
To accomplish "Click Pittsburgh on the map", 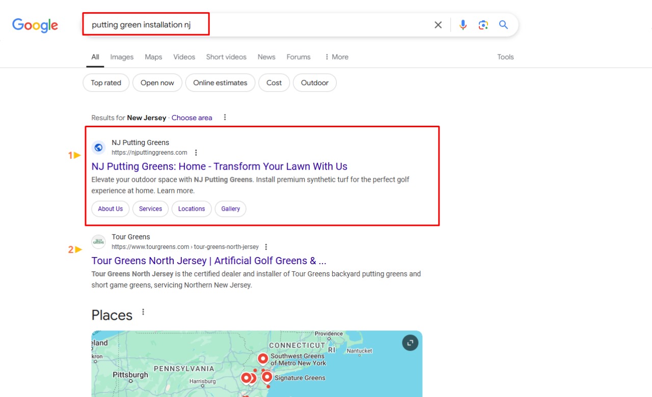I will (x=130, y=375).
